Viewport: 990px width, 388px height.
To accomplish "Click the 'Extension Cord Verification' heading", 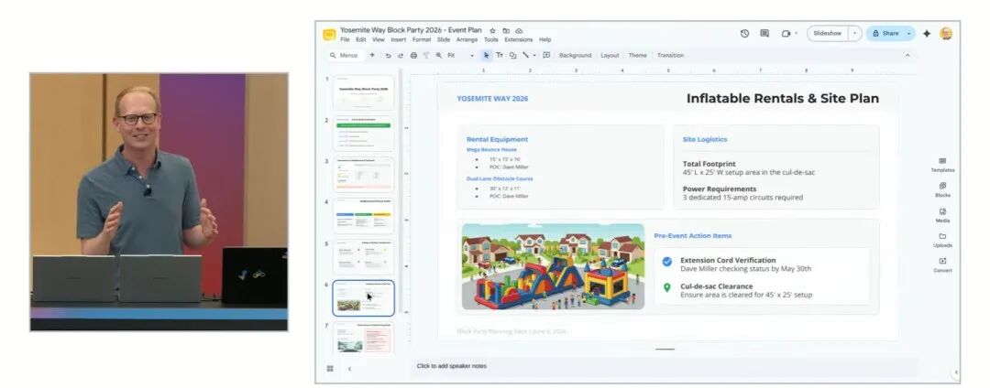I will 728,260.
